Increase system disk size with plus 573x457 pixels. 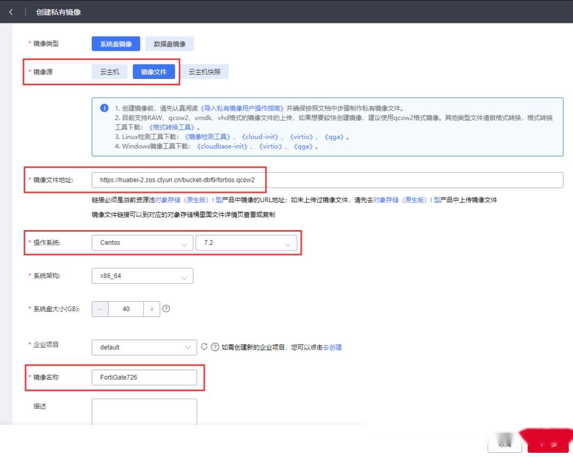point(152,309)
